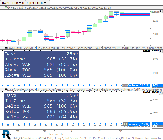The image size is (163, 140).
Task: Click the date 23 on time axis
Action: point(18,132)
